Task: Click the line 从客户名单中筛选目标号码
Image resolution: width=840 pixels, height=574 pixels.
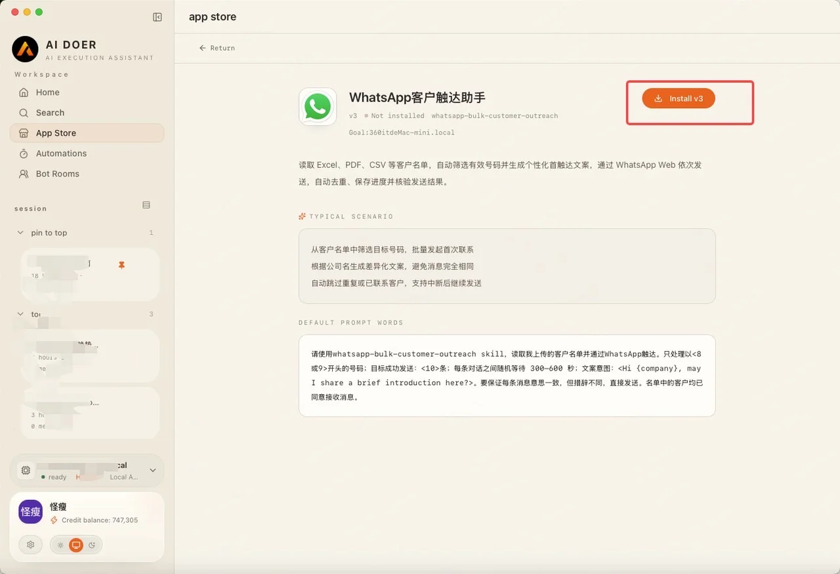Action: pos(392,250)
